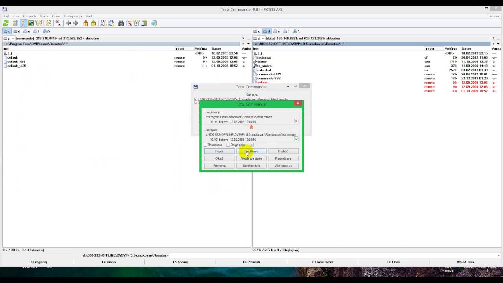
Task: Click the F5 Kopiraj button
Action: pyautogui.click(x=180, y=262)
